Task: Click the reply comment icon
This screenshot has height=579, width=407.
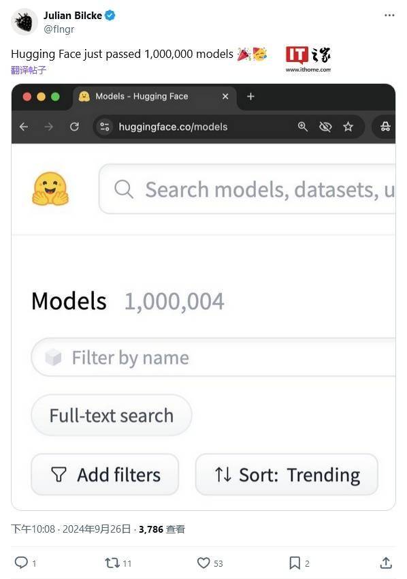Action: click(21, 563)
